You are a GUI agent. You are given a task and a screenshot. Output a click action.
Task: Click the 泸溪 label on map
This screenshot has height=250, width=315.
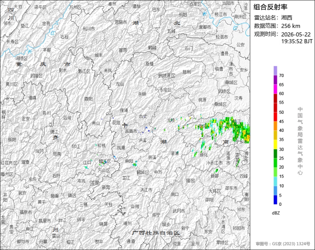point(142,140)
